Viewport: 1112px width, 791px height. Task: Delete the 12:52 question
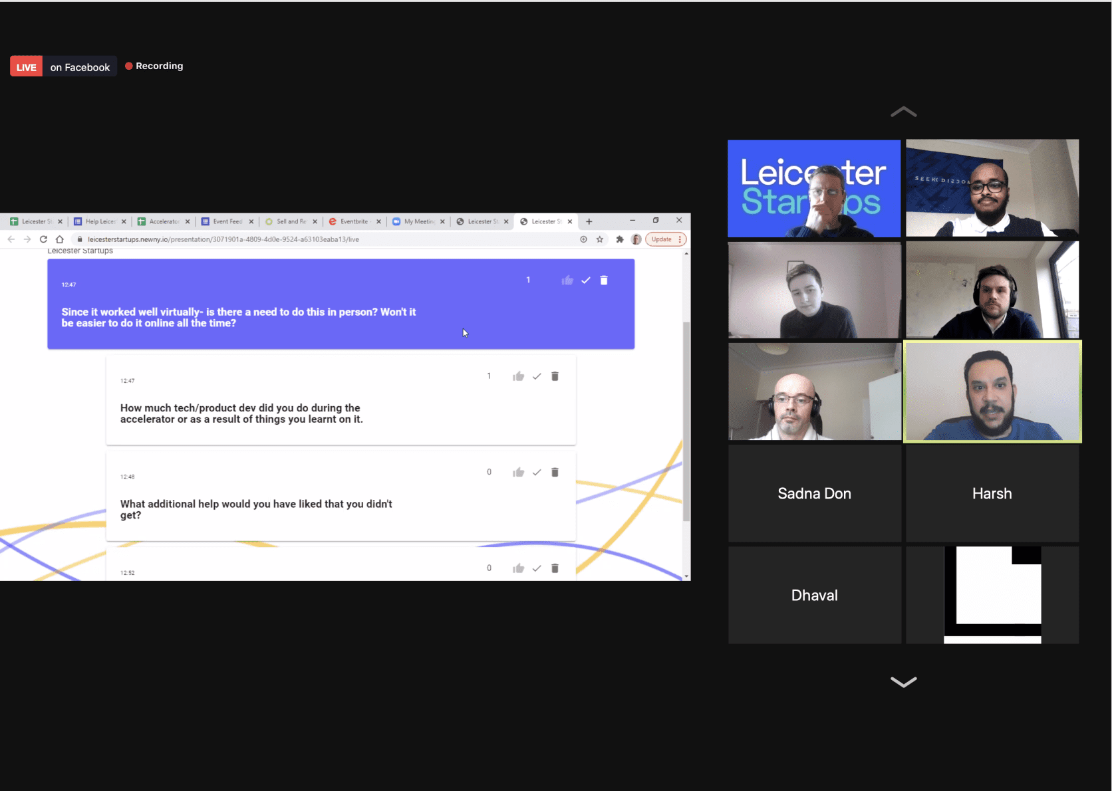(555, 568)
